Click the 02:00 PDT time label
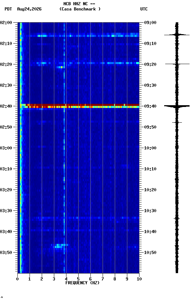Screen dimensions: 192x301 [x=6, y=23]
